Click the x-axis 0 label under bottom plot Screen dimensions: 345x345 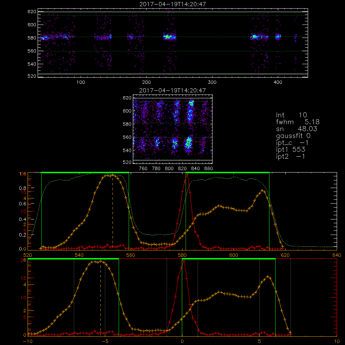pyautogui.click(x=182, y=342)
